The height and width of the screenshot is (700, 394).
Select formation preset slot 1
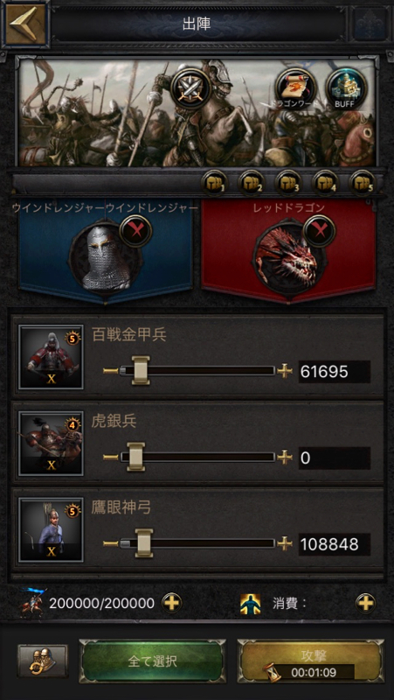(x=214, y=183)
